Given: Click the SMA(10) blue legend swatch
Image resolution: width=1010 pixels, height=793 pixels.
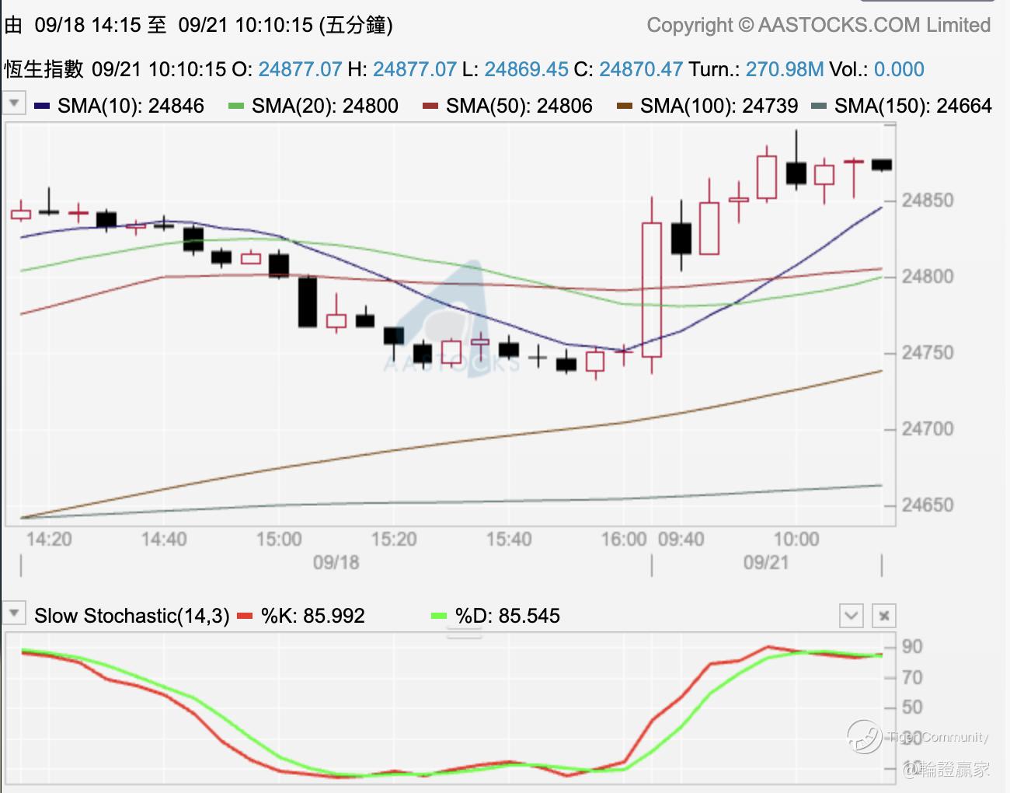Looking at the screenshot, I should pos(43,106).
